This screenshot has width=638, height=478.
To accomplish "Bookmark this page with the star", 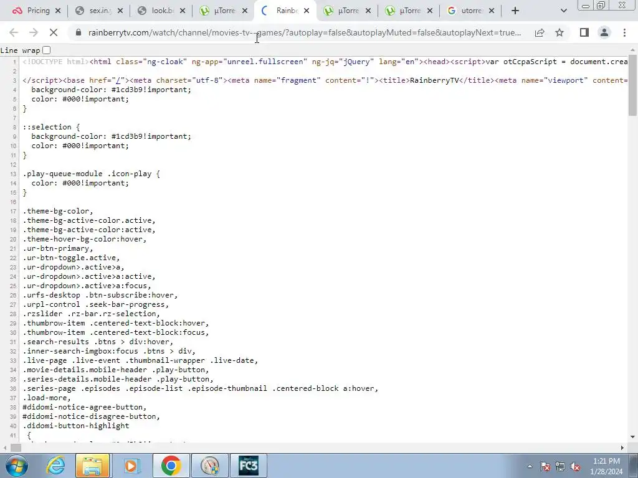I will point(559,32).
